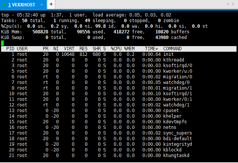Image resolution: width=238 pixels, height=163 pixels.
Task: Click the bdi-default process name
Action: (177, 139)
